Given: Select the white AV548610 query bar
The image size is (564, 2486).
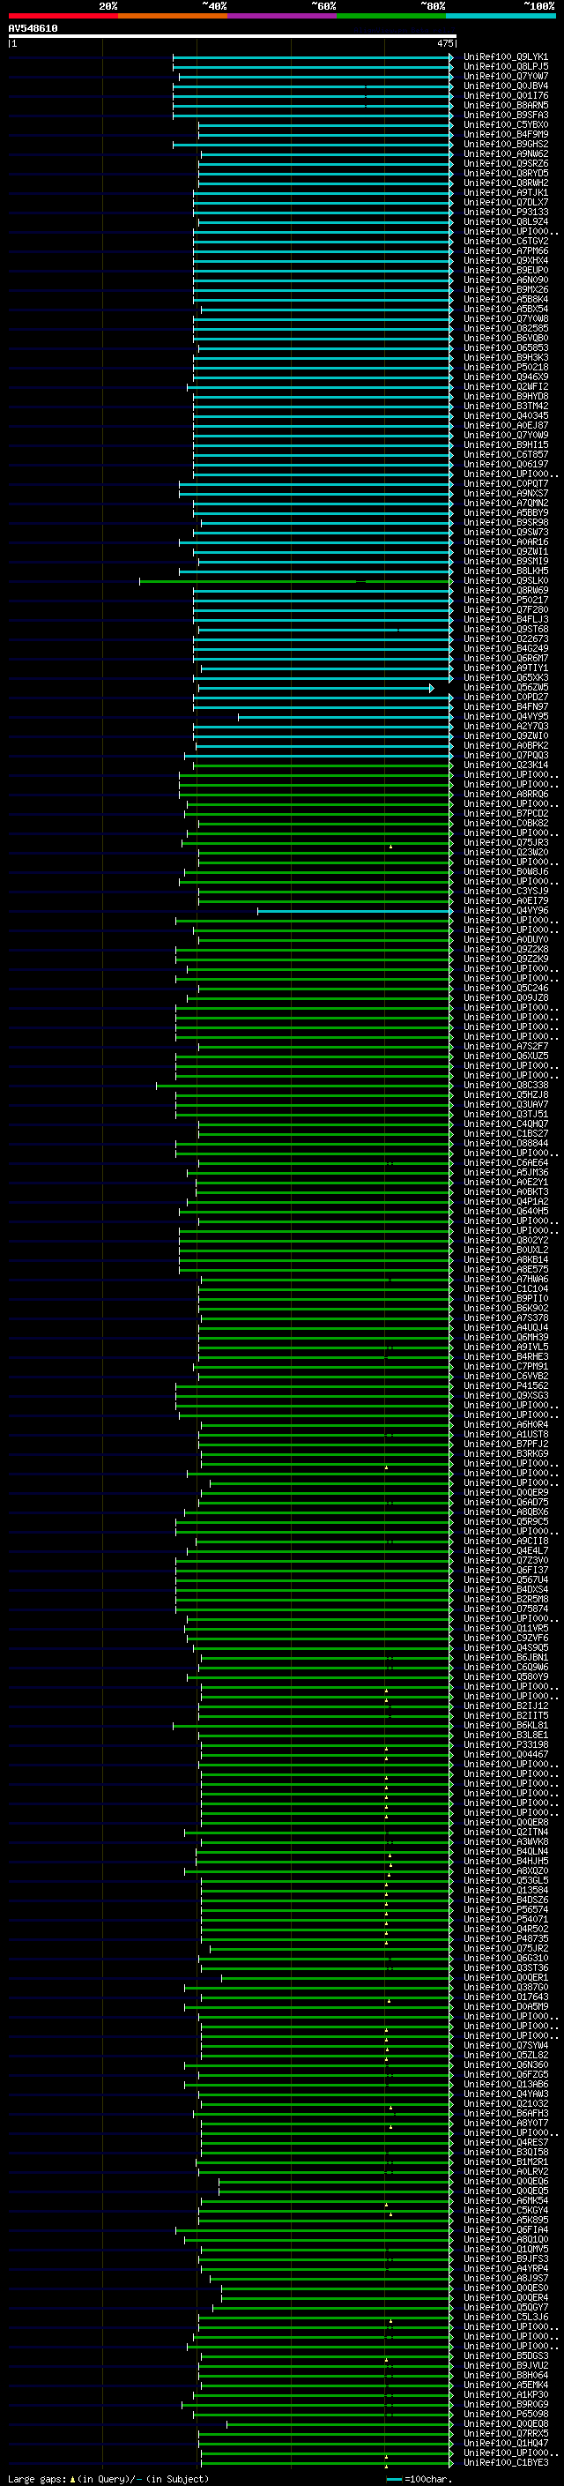Looking at the screenshot, I should click(x=233, y=35).
